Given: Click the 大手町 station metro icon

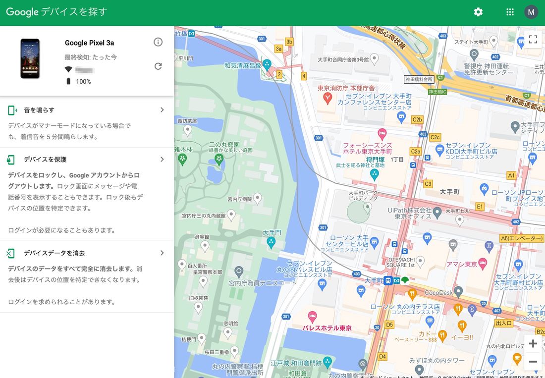Looking at the screenshot, I should pyautogui.click(x=388, y=281).
